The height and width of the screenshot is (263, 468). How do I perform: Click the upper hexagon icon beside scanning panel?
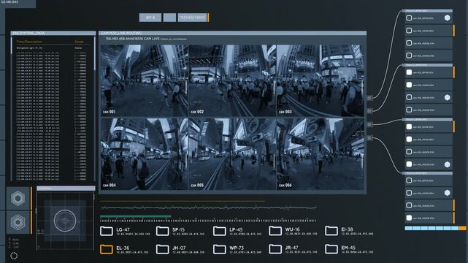pyautogui.click(x=18, y=199)
